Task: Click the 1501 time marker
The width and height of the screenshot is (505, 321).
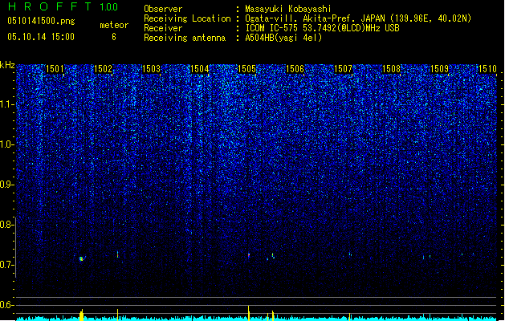Action: [55, 69]
